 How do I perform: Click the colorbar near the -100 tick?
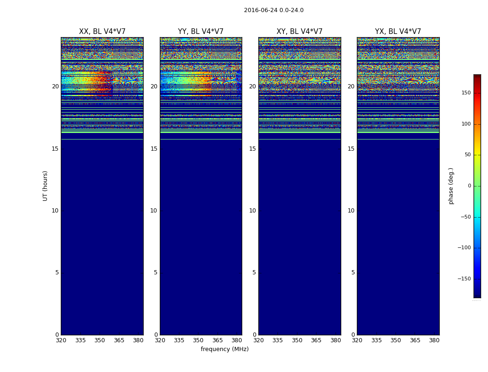pos(477,248)
